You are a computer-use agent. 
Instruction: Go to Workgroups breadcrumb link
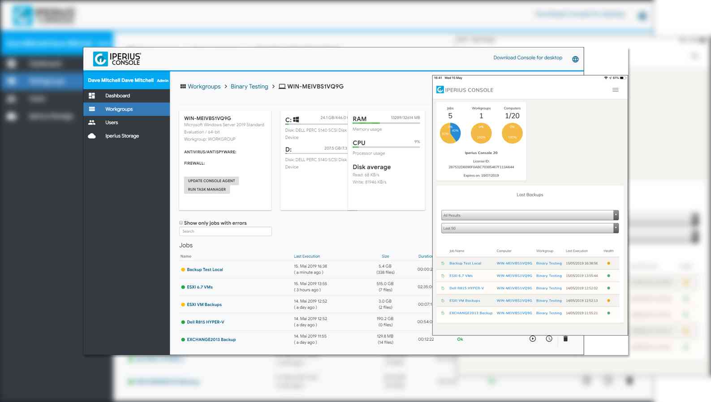204,86
